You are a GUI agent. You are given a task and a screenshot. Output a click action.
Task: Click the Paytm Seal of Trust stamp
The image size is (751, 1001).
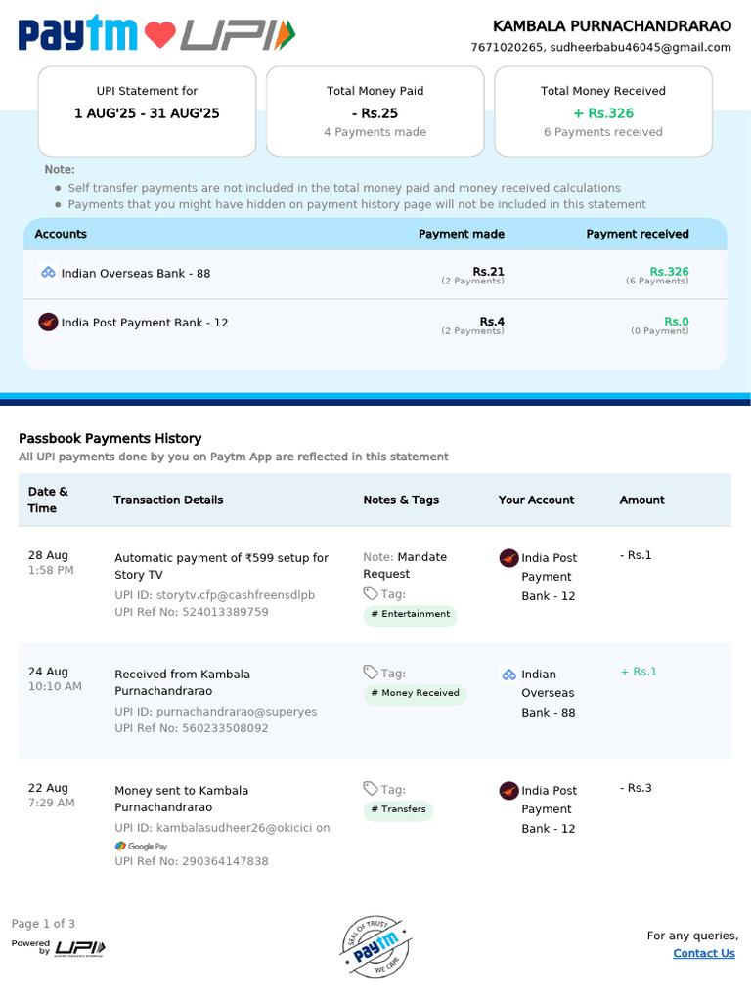click(x=375, y=945)
